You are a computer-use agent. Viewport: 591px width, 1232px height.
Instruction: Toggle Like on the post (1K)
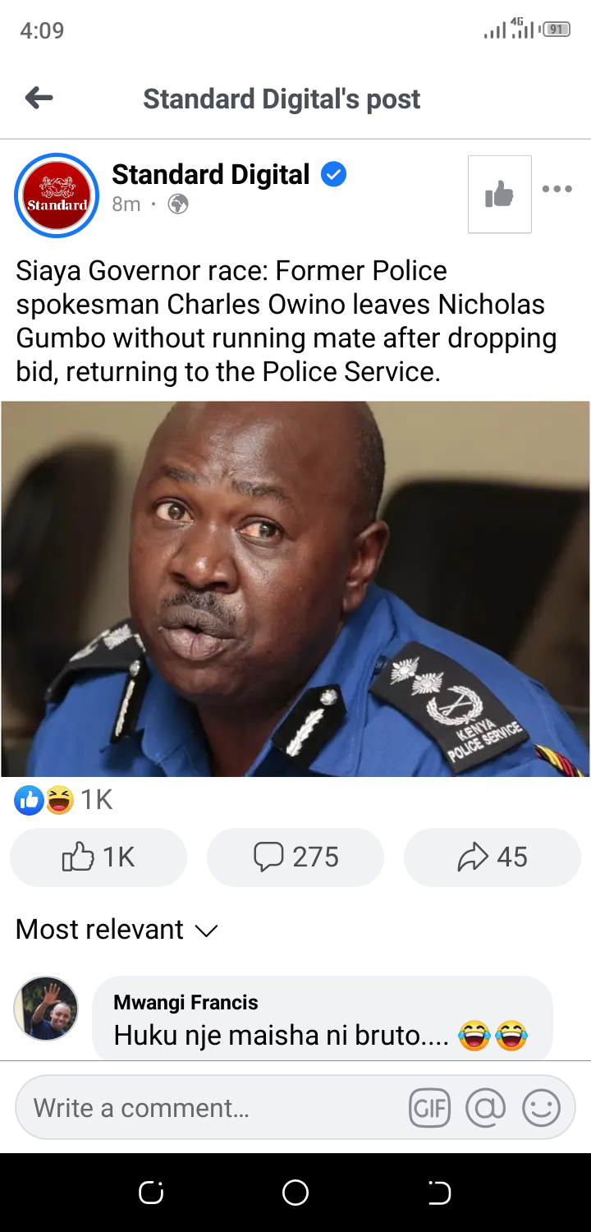tap(98, 857)
